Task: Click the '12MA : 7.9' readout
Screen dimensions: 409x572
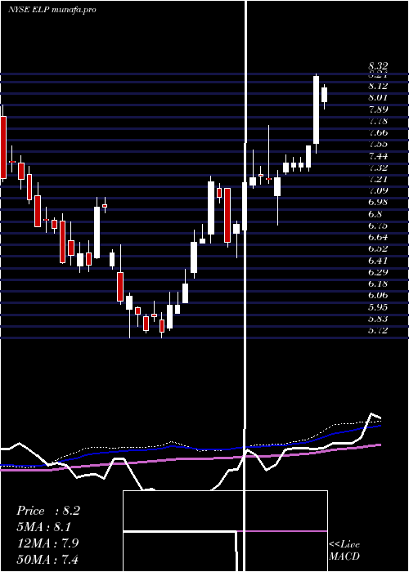Action: [x=48, y=543]
